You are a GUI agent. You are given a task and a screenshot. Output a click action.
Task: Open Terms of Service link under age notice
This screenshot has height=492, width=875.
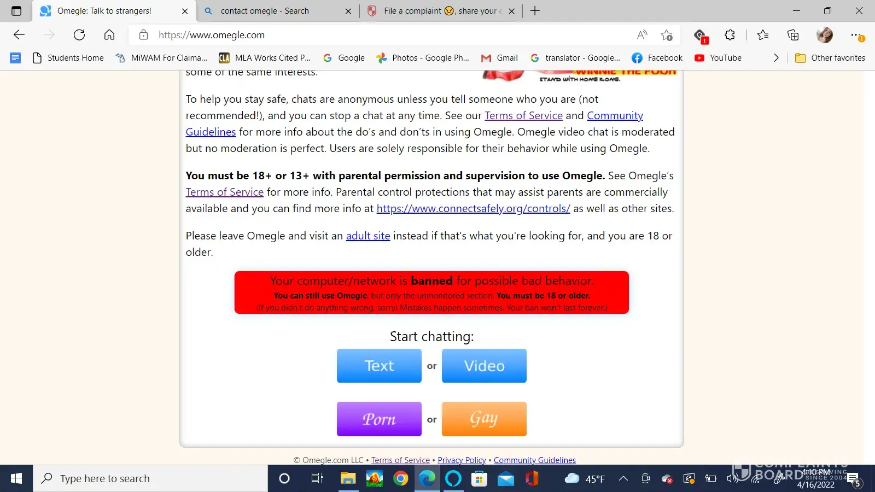click(x=224, y=192)
